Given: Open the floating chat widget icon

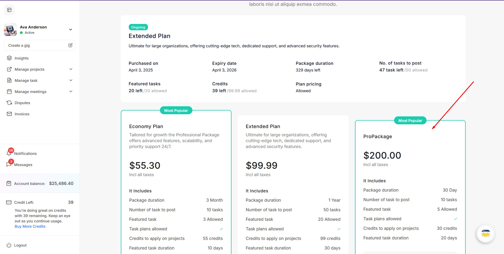Looking at the screenshot, I should 486,234.
